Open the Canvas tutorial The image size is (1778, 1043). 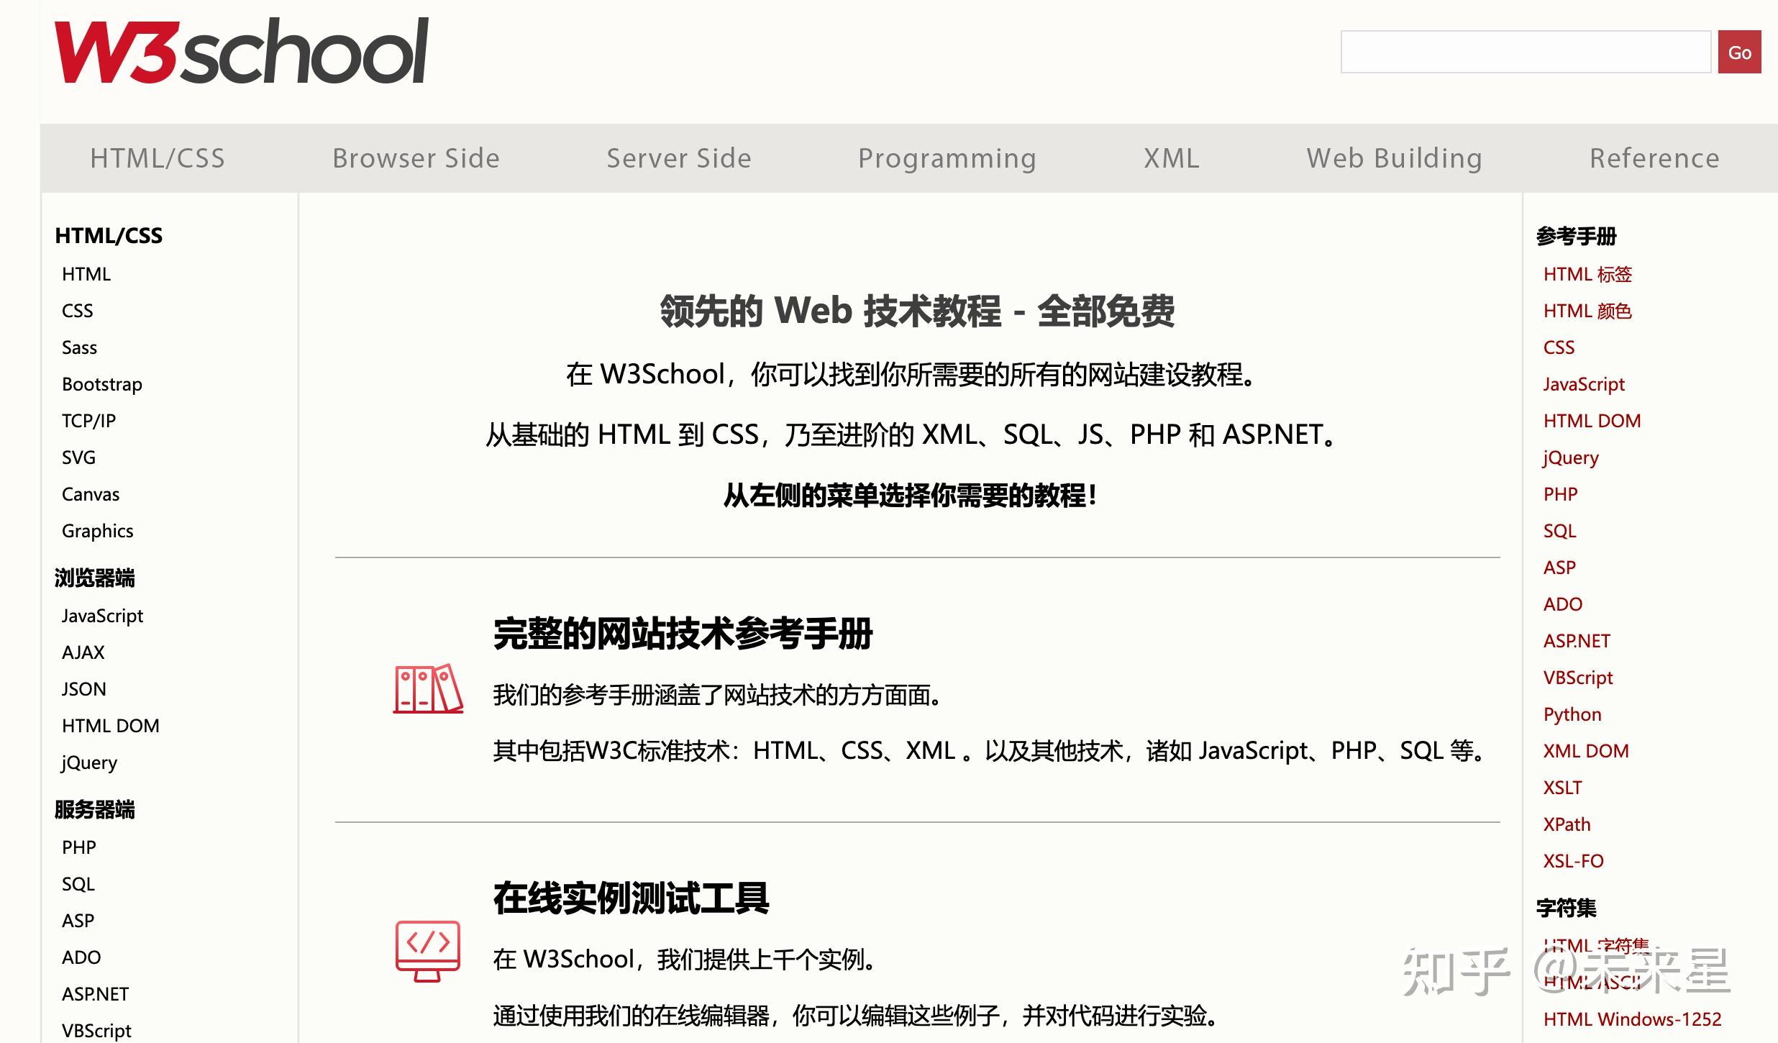tap(91, 494)
